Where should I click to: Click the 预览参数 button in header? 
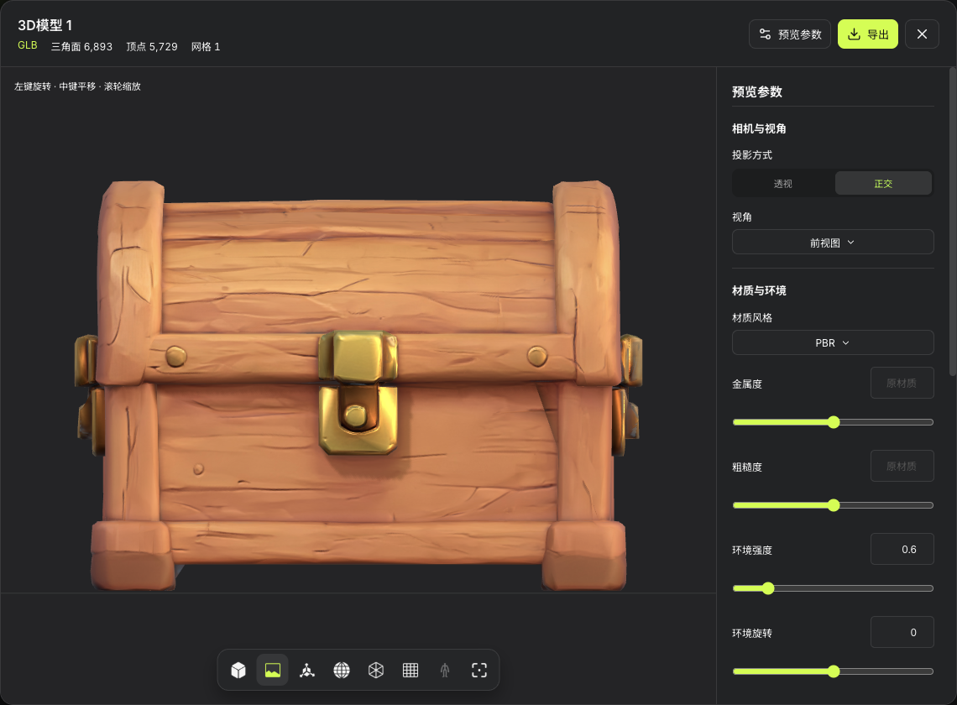790,34
